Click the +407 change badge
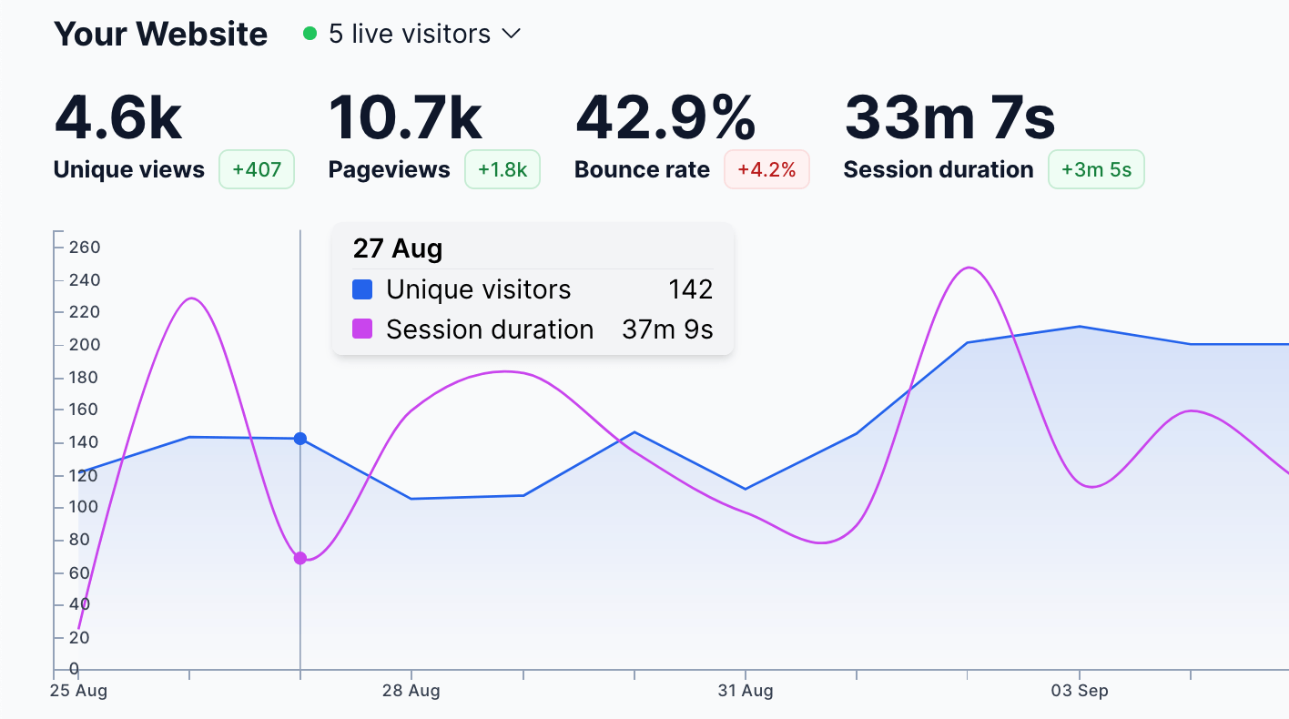Image resolution: width=1289 pixels, height=719 pixels. point(257,169)
